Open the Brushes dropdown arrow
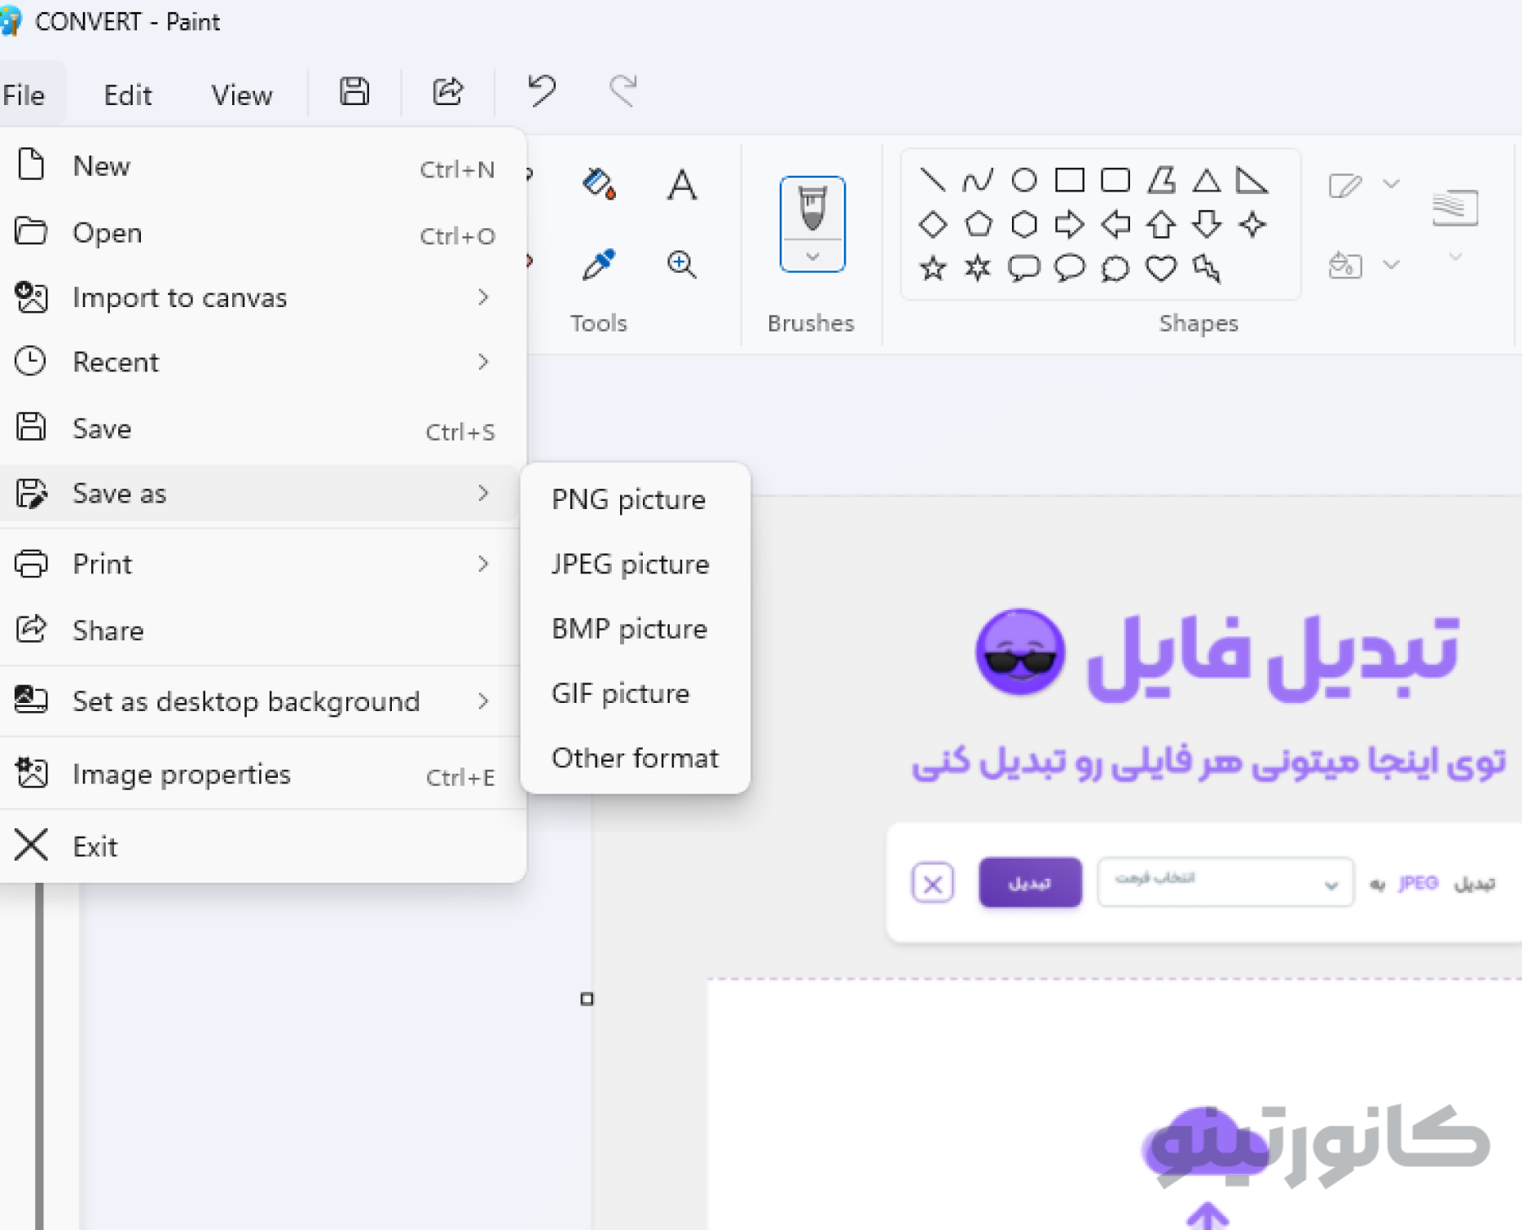This screenshot has width=1522, height=1230. [812, 257]
